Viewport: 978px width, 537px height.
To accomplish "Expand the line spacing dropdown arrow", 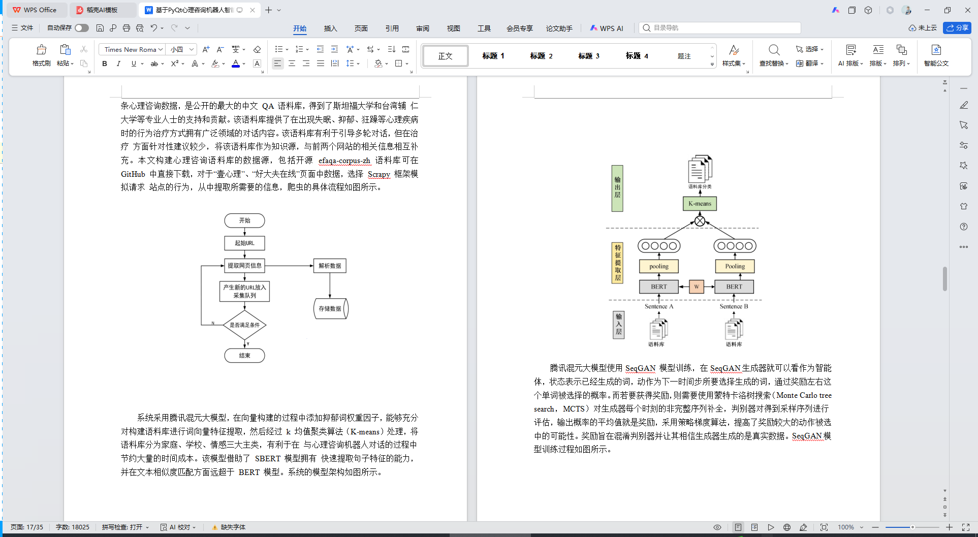I will (358, 64).
